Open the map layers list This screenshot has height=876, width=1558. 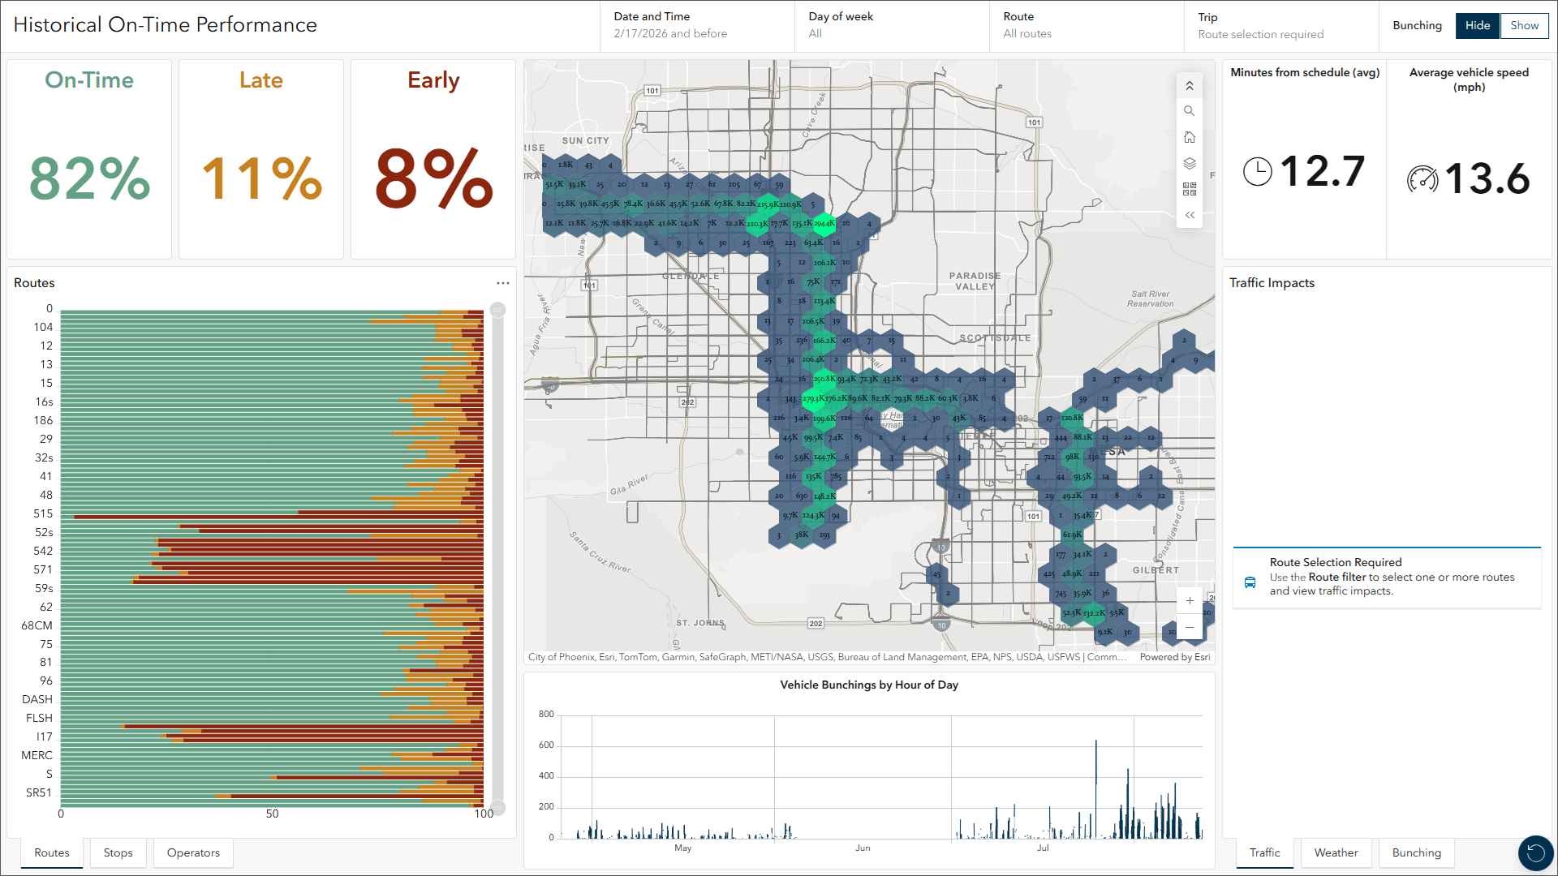tap(1189, 163)
